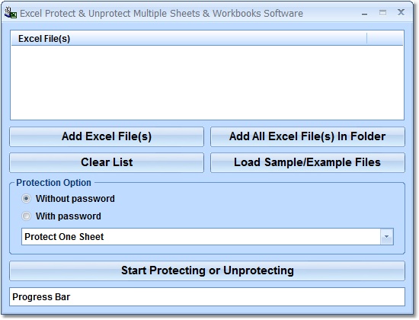Click the application icon in title bar
The width and height of the screenshot is (419, 320).
point(11,13)
